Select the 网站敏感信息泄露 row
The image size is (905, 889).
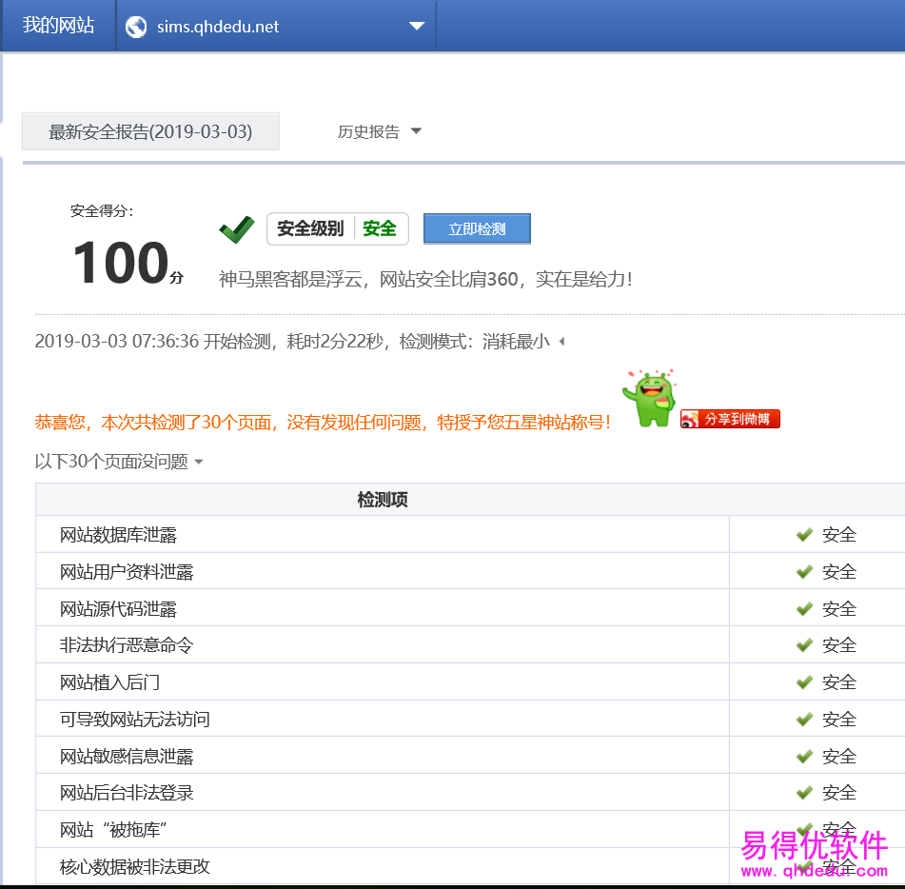pos(470,757)
